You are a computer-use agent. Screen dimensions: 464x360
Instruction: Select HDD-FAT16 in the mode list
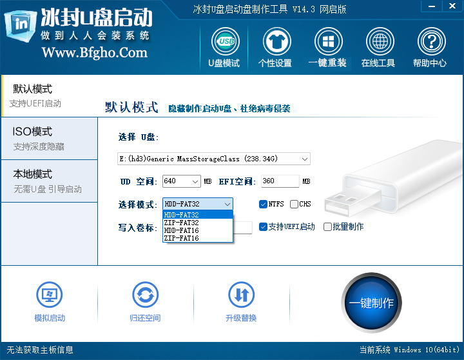tap(198, 230)
